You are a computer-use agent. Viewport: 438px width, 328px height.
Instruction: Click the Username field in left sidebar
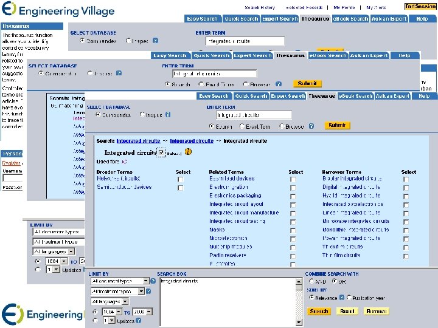click(13, 178)
